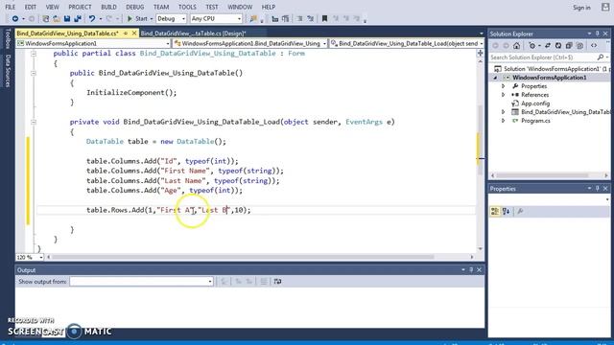Click Solution Explorer pending changes filter icon
Viewport: 614px width, 345px height.
531,46
